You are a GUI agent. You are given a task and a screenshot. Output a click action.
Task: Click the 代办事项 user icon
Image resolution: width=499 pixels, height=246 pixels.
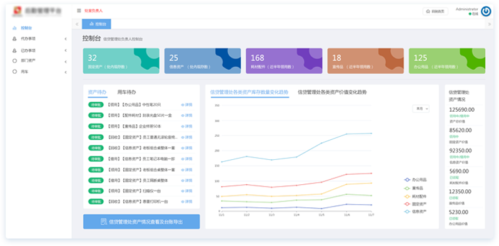14,39
